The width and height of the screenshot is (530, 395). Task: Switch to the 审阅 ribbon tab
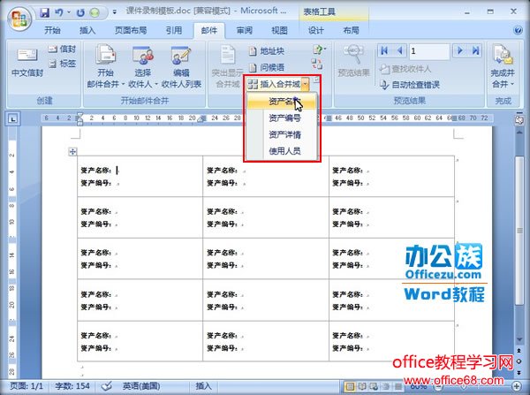[x=244, y=30]
